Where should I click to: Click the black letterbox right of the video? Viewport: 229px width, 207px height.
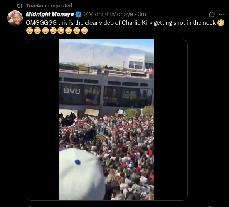coord(171,120)
